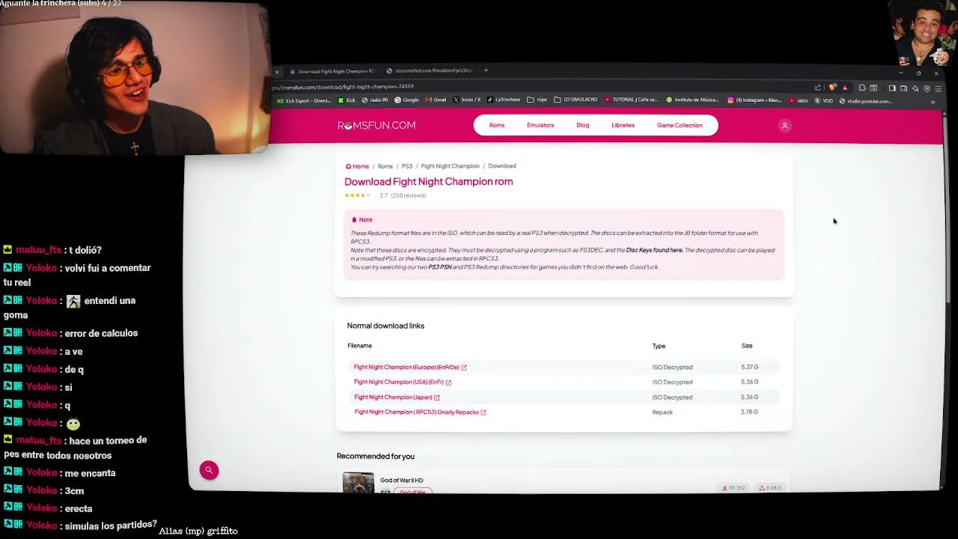Open the Kick Export bookmark
Image resolution: width=958 pixels, height=539 pixels.
(x=304, y=100)
